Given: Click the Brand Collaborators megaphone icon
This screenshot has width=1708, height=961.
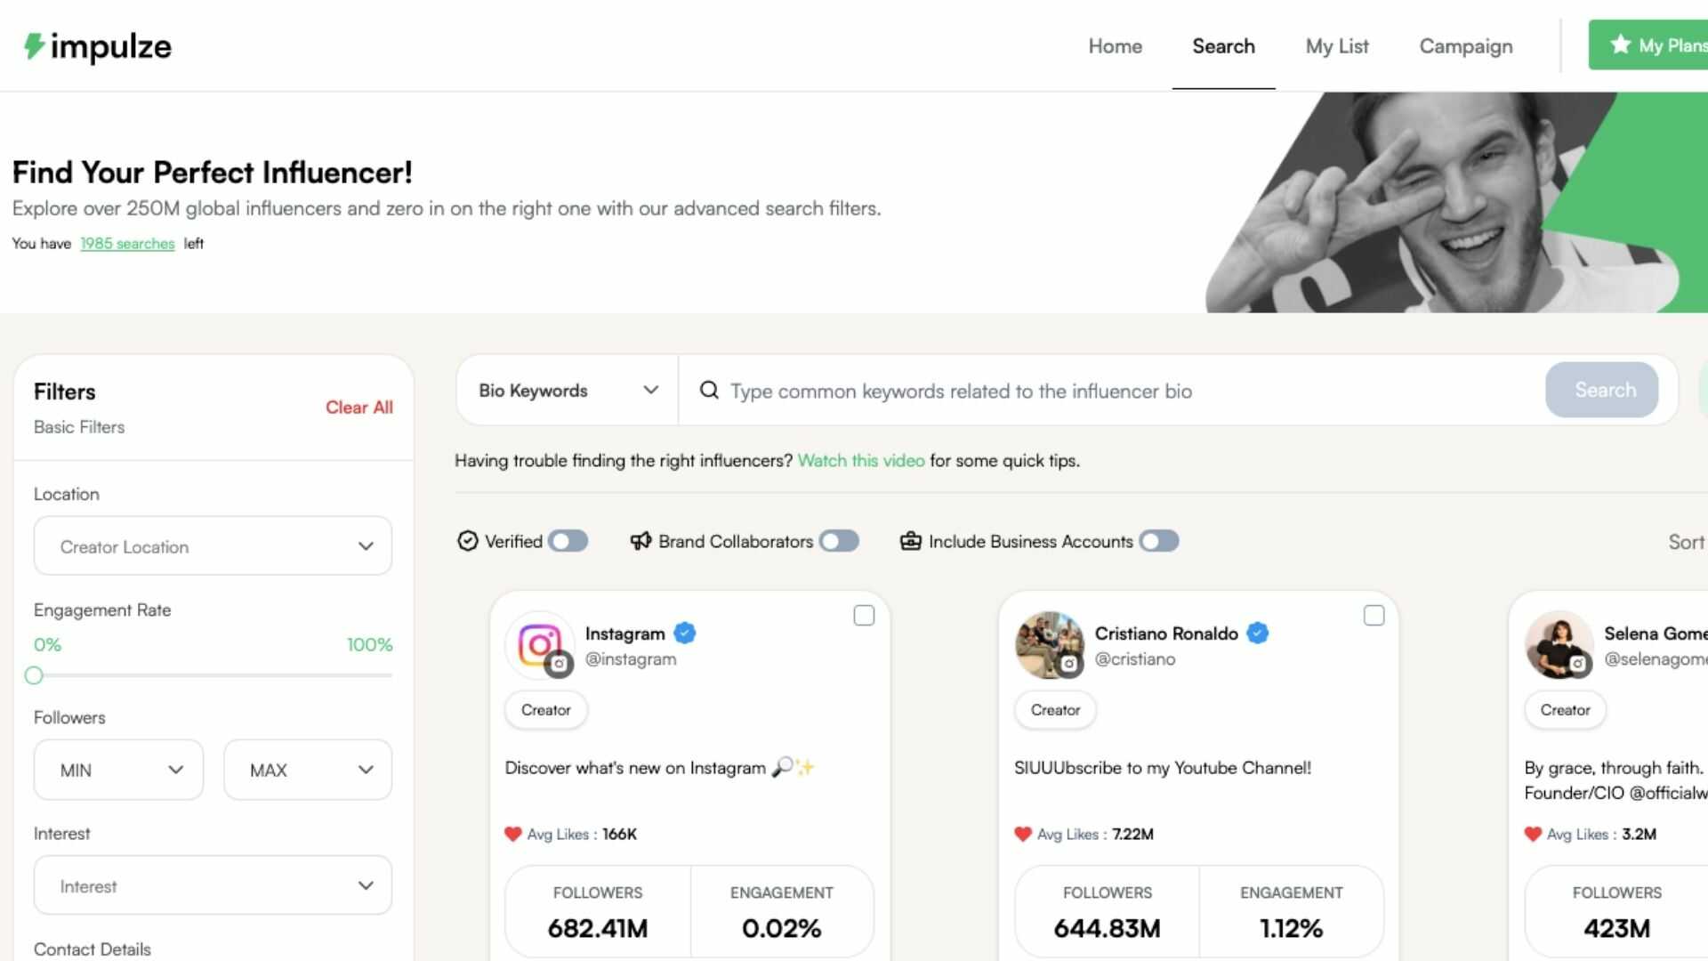Looking at the screenshot, I should click(x=640, y=541).
